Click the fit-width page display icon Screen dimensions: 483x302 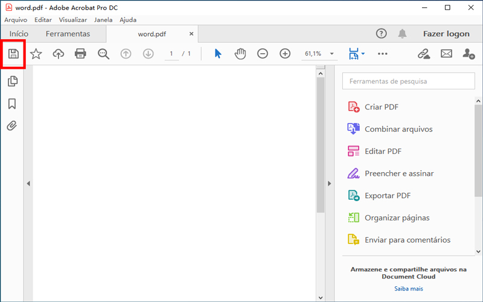coord(354,54)
